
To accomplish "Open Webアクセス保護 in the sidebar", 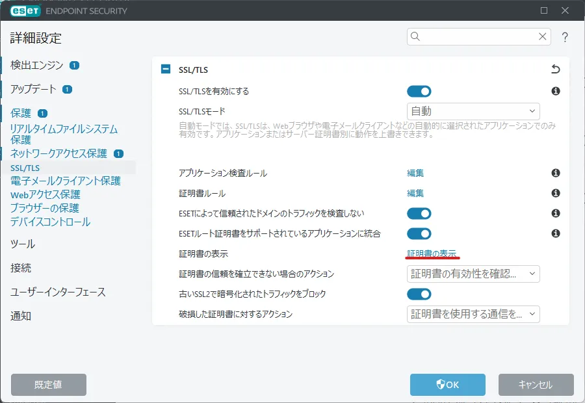I will [45, 194].
